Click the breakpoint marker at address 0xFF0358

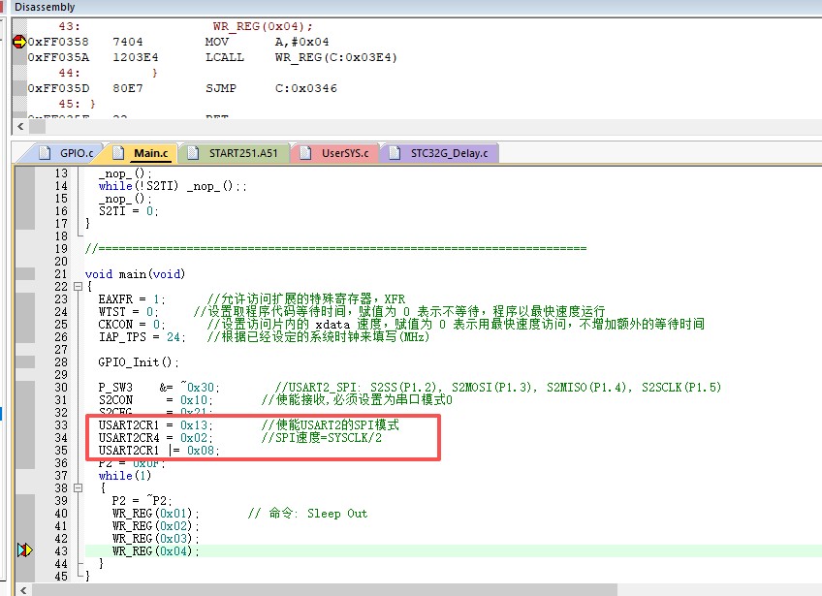[x=18, y=42]
